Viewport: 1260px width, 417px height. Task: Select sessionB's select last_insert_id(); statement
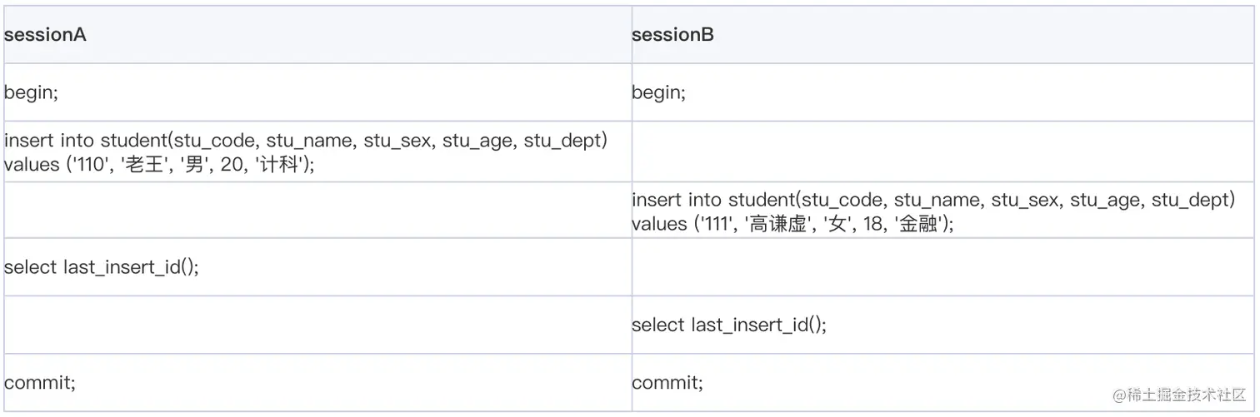click(x=729, y=325)
